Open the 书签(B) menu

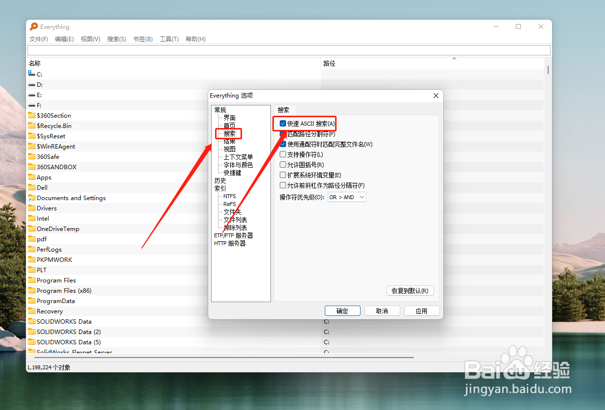pyautogui.click(x=143, y=39)
